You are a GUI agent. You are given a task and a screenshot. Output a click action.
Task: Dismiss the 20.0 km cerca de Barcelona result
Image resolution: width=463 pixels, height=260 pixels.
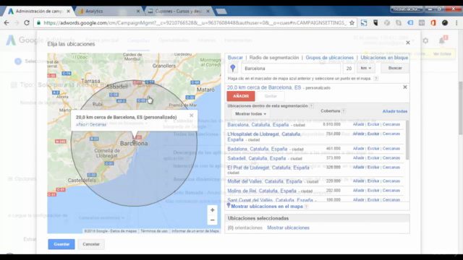(405, 87)
